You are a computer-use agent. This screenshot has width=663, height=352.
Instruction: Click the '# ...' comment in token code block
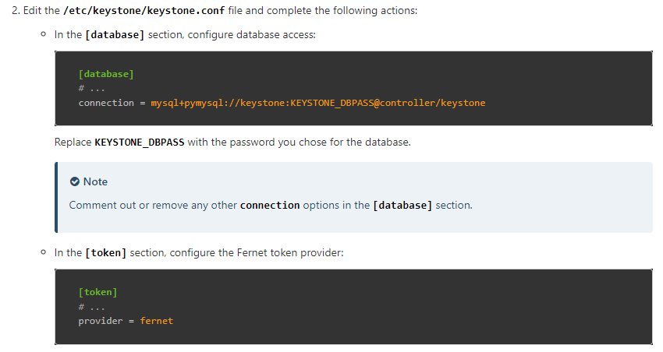click(91, 307)
